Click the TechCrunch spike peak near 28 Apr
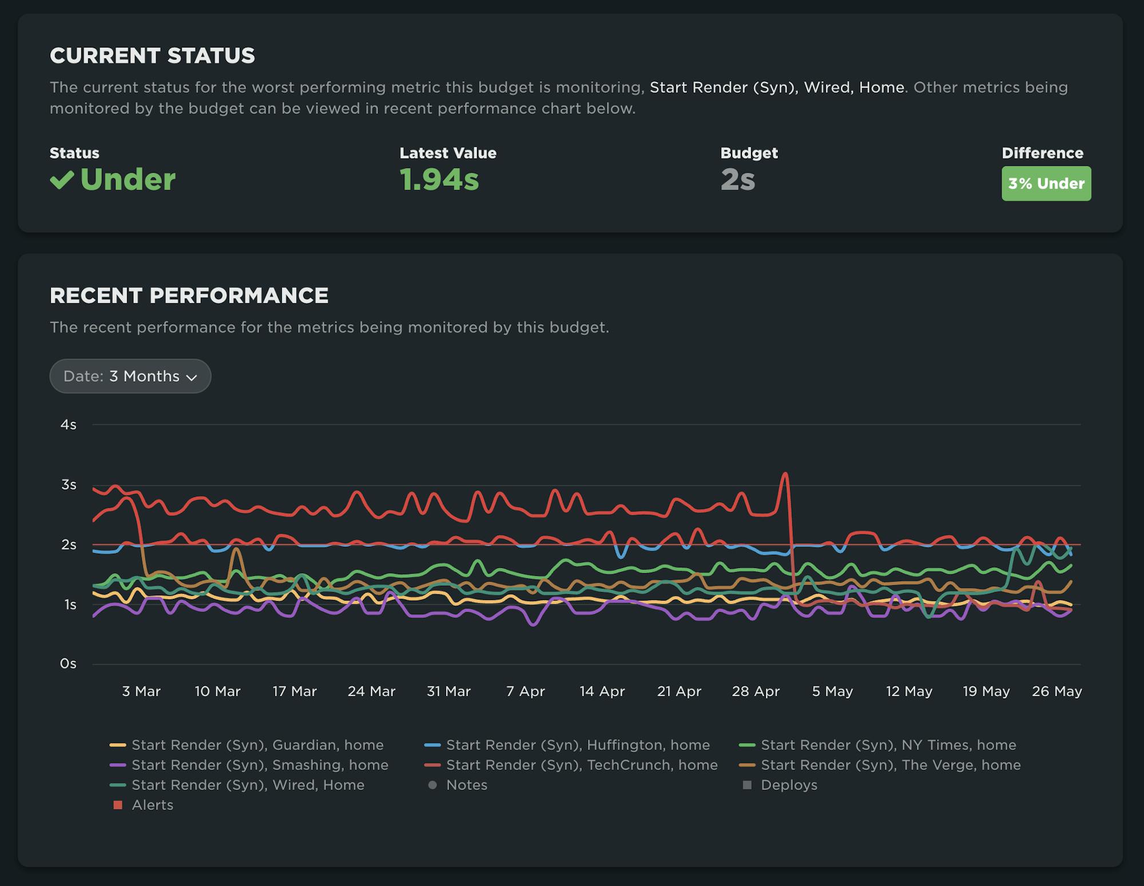 785,474
